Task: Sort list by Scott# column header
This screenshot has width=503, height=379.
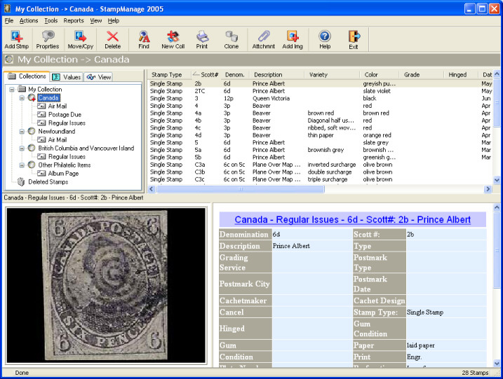Action: click(206, 75)
